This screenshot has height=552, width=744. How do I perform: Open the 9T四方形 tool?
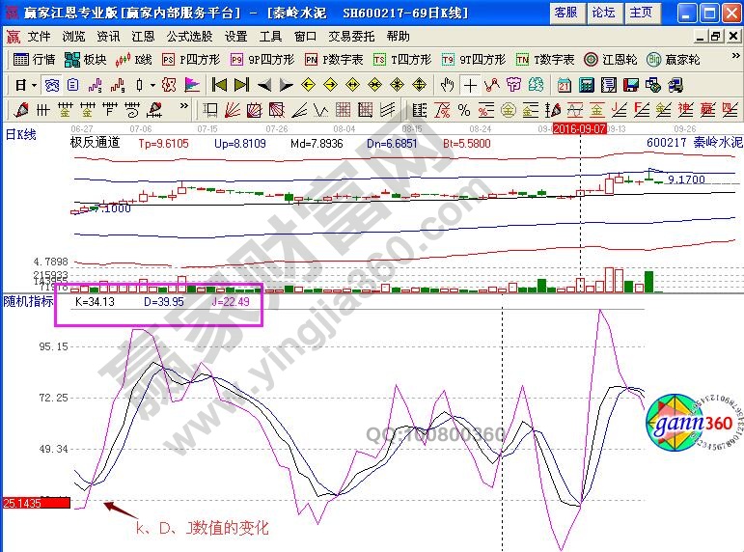point(474,59)
